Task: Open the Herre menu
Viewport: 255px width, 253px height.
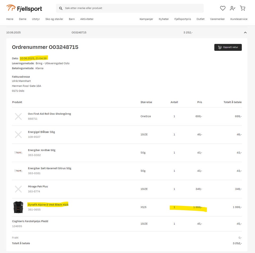Action: pyautogui.click(x=10, y=19)
